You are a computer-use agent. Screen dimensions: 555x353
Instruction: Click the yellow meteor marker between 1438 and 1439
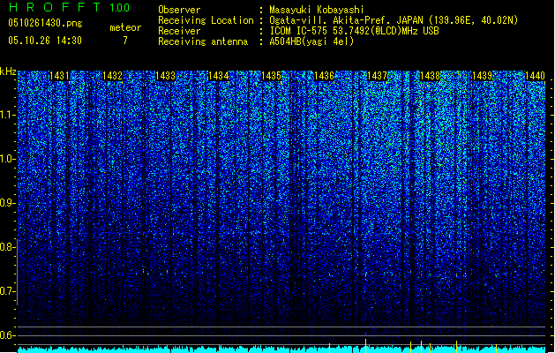[x=456, y=347]
